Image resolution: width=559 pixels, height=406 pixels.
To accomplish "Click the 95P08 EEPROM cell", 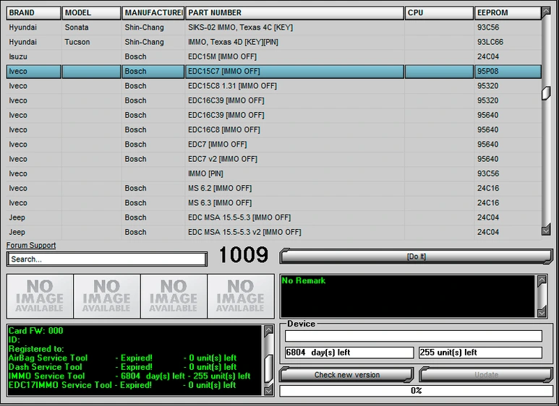I will click(x=508, y=72).
